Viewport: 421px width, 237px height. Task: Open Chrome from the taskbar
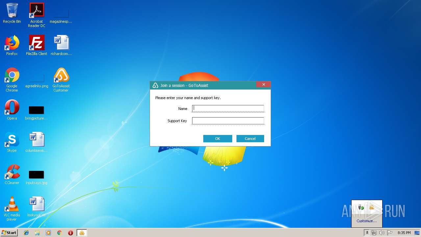pos(60,233)
